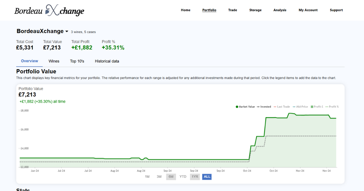Click the Portfolio Value section heading
This screenshot has width=364, height=191.
pos(36,72)
